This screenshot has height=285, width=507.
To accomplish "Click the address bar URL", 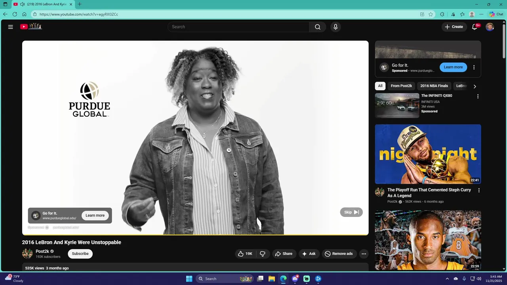I will click(x=79, y=14).
